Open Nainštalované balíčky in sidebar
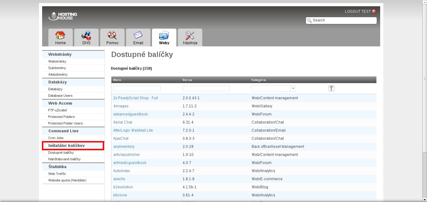Screen dimensions: 427x202 point(64,159)
